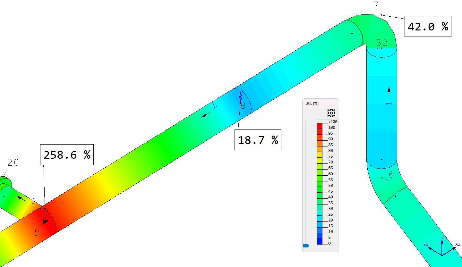Screen dimensions: 462x267
Task: Click the 258.6 % result label
Action: 67,155
